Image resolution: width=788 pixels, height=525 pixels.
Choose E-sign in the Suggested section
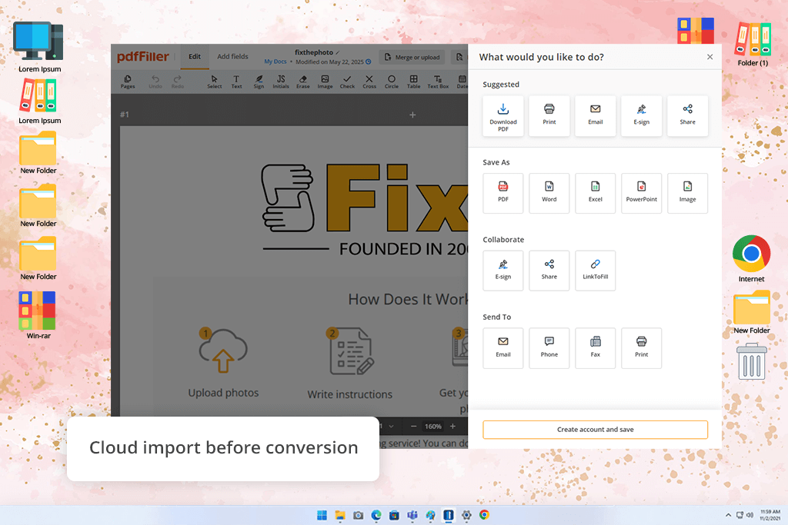pyautogui.click(x=642, y=116)
